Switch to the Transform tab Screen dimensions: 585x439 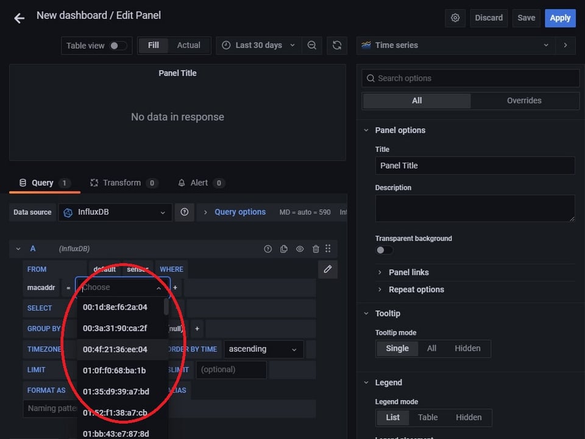121,183
